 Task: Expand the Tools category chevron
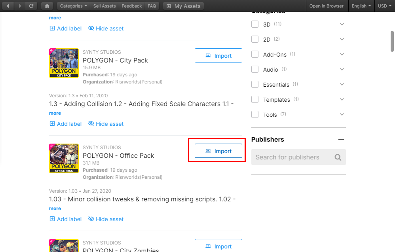point(342,114)
